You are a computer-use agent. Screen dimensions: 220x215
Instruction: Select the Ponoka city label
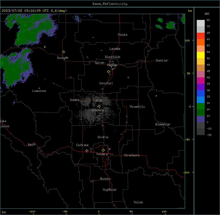tap(123, 35)
